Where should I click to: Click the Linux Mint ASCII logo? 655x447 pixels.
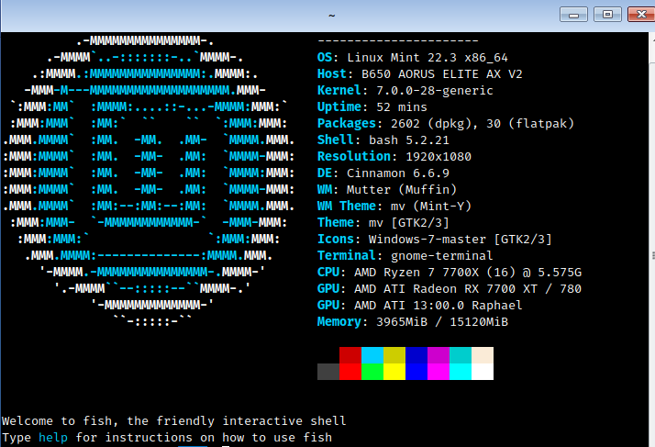(149, 181)
